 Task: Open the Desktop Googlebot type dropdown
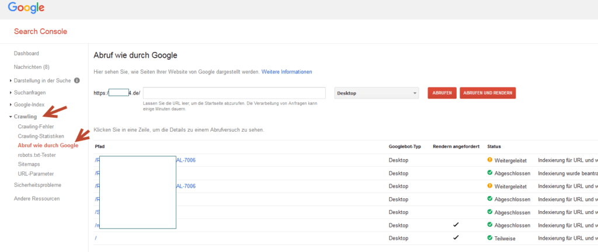pyautogui.click(x=377, y=93)
